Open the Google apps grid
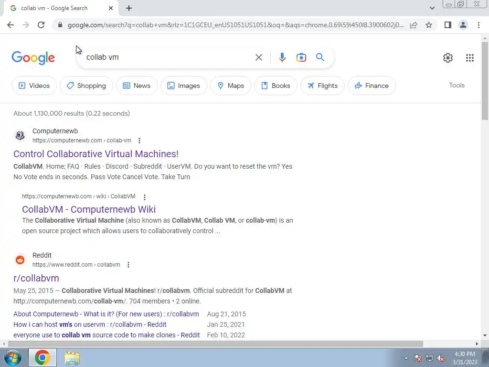Screen dimensions: 489x367 (x=470, y=58)
